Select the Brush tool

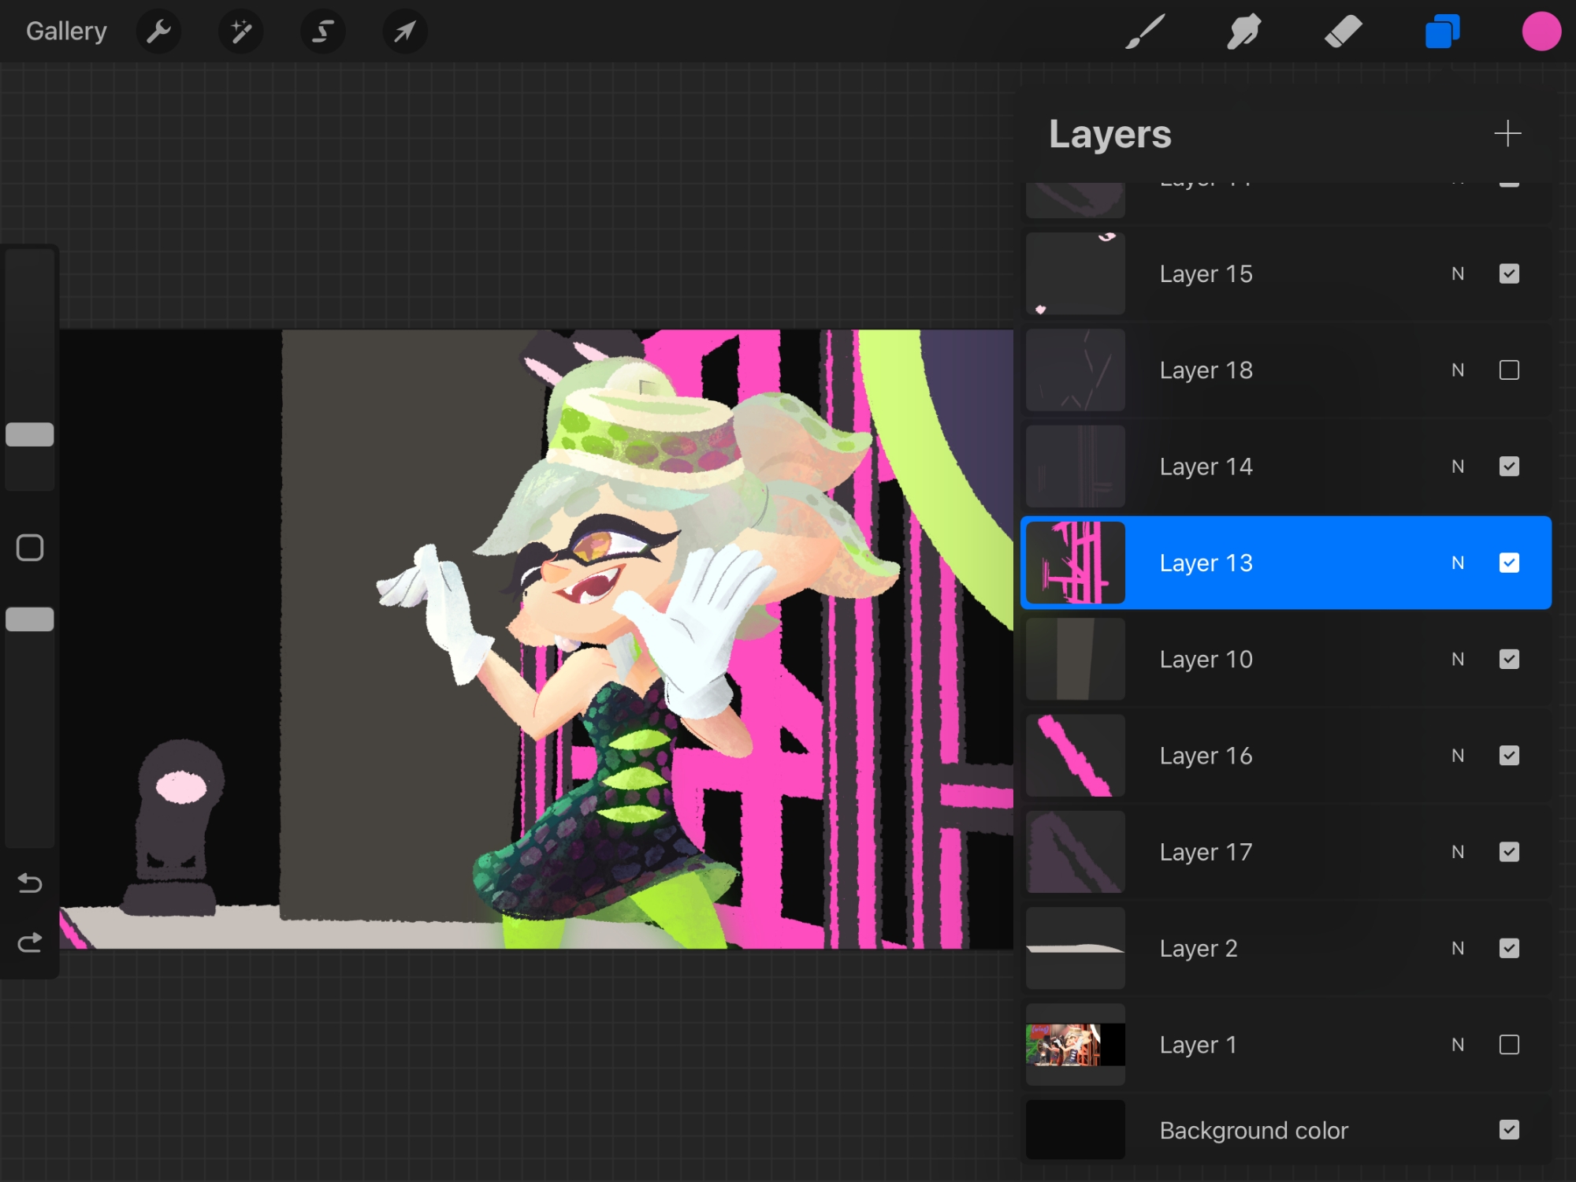coord(1144,32)
